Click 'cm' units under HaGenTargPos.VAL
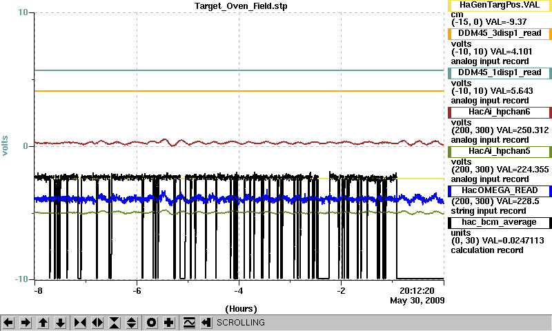The height and width of the screenshot is (331, 552). tap(457, 14)
